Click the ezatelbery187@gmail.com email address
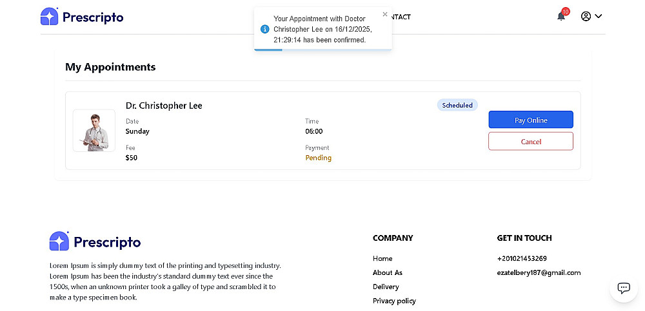 (539, 272)
